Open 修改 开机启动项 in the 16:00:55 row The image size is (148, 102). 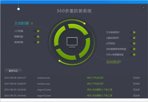point(95,84)
